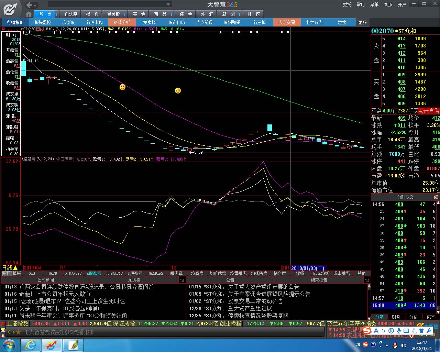Select the 模板 tab

coord(17,273)
